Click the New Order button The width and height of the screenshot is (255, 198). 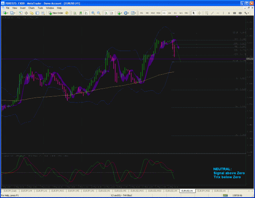pos(56,13)
